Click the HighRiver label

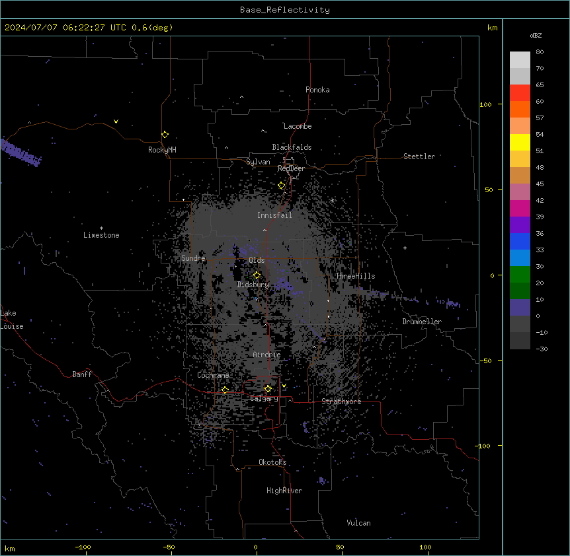click(284, 491)
